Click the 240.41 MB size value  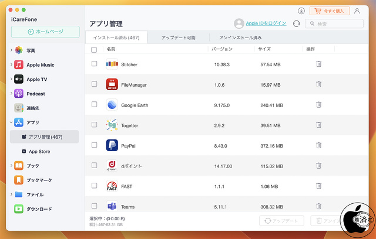tap(271, 105)
